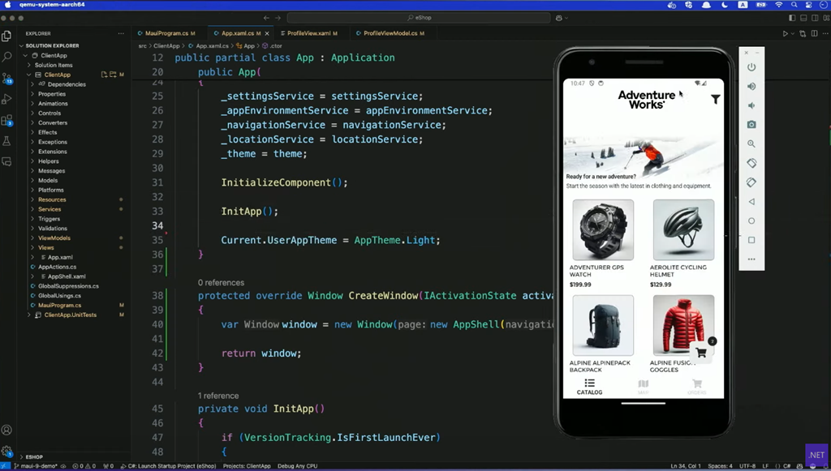Expand the Resources folder
Screen dimensions: 831x471
32,199
